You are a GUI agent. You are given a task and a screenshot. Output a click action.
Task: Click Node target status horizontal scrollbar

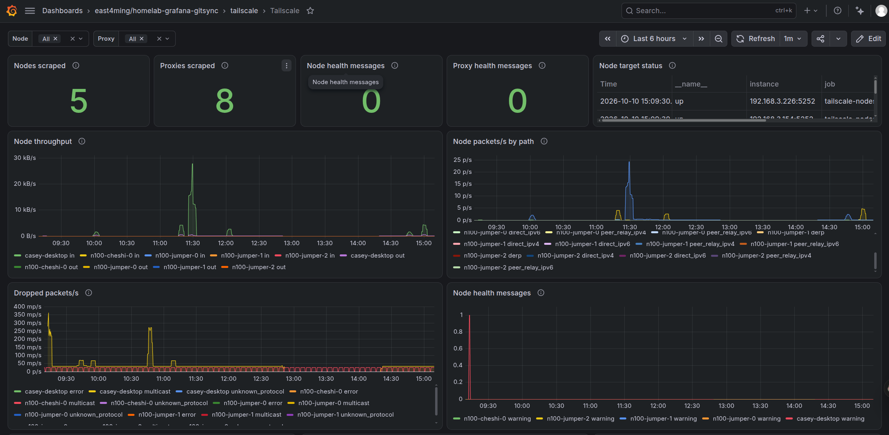click(x=684, y=120)
